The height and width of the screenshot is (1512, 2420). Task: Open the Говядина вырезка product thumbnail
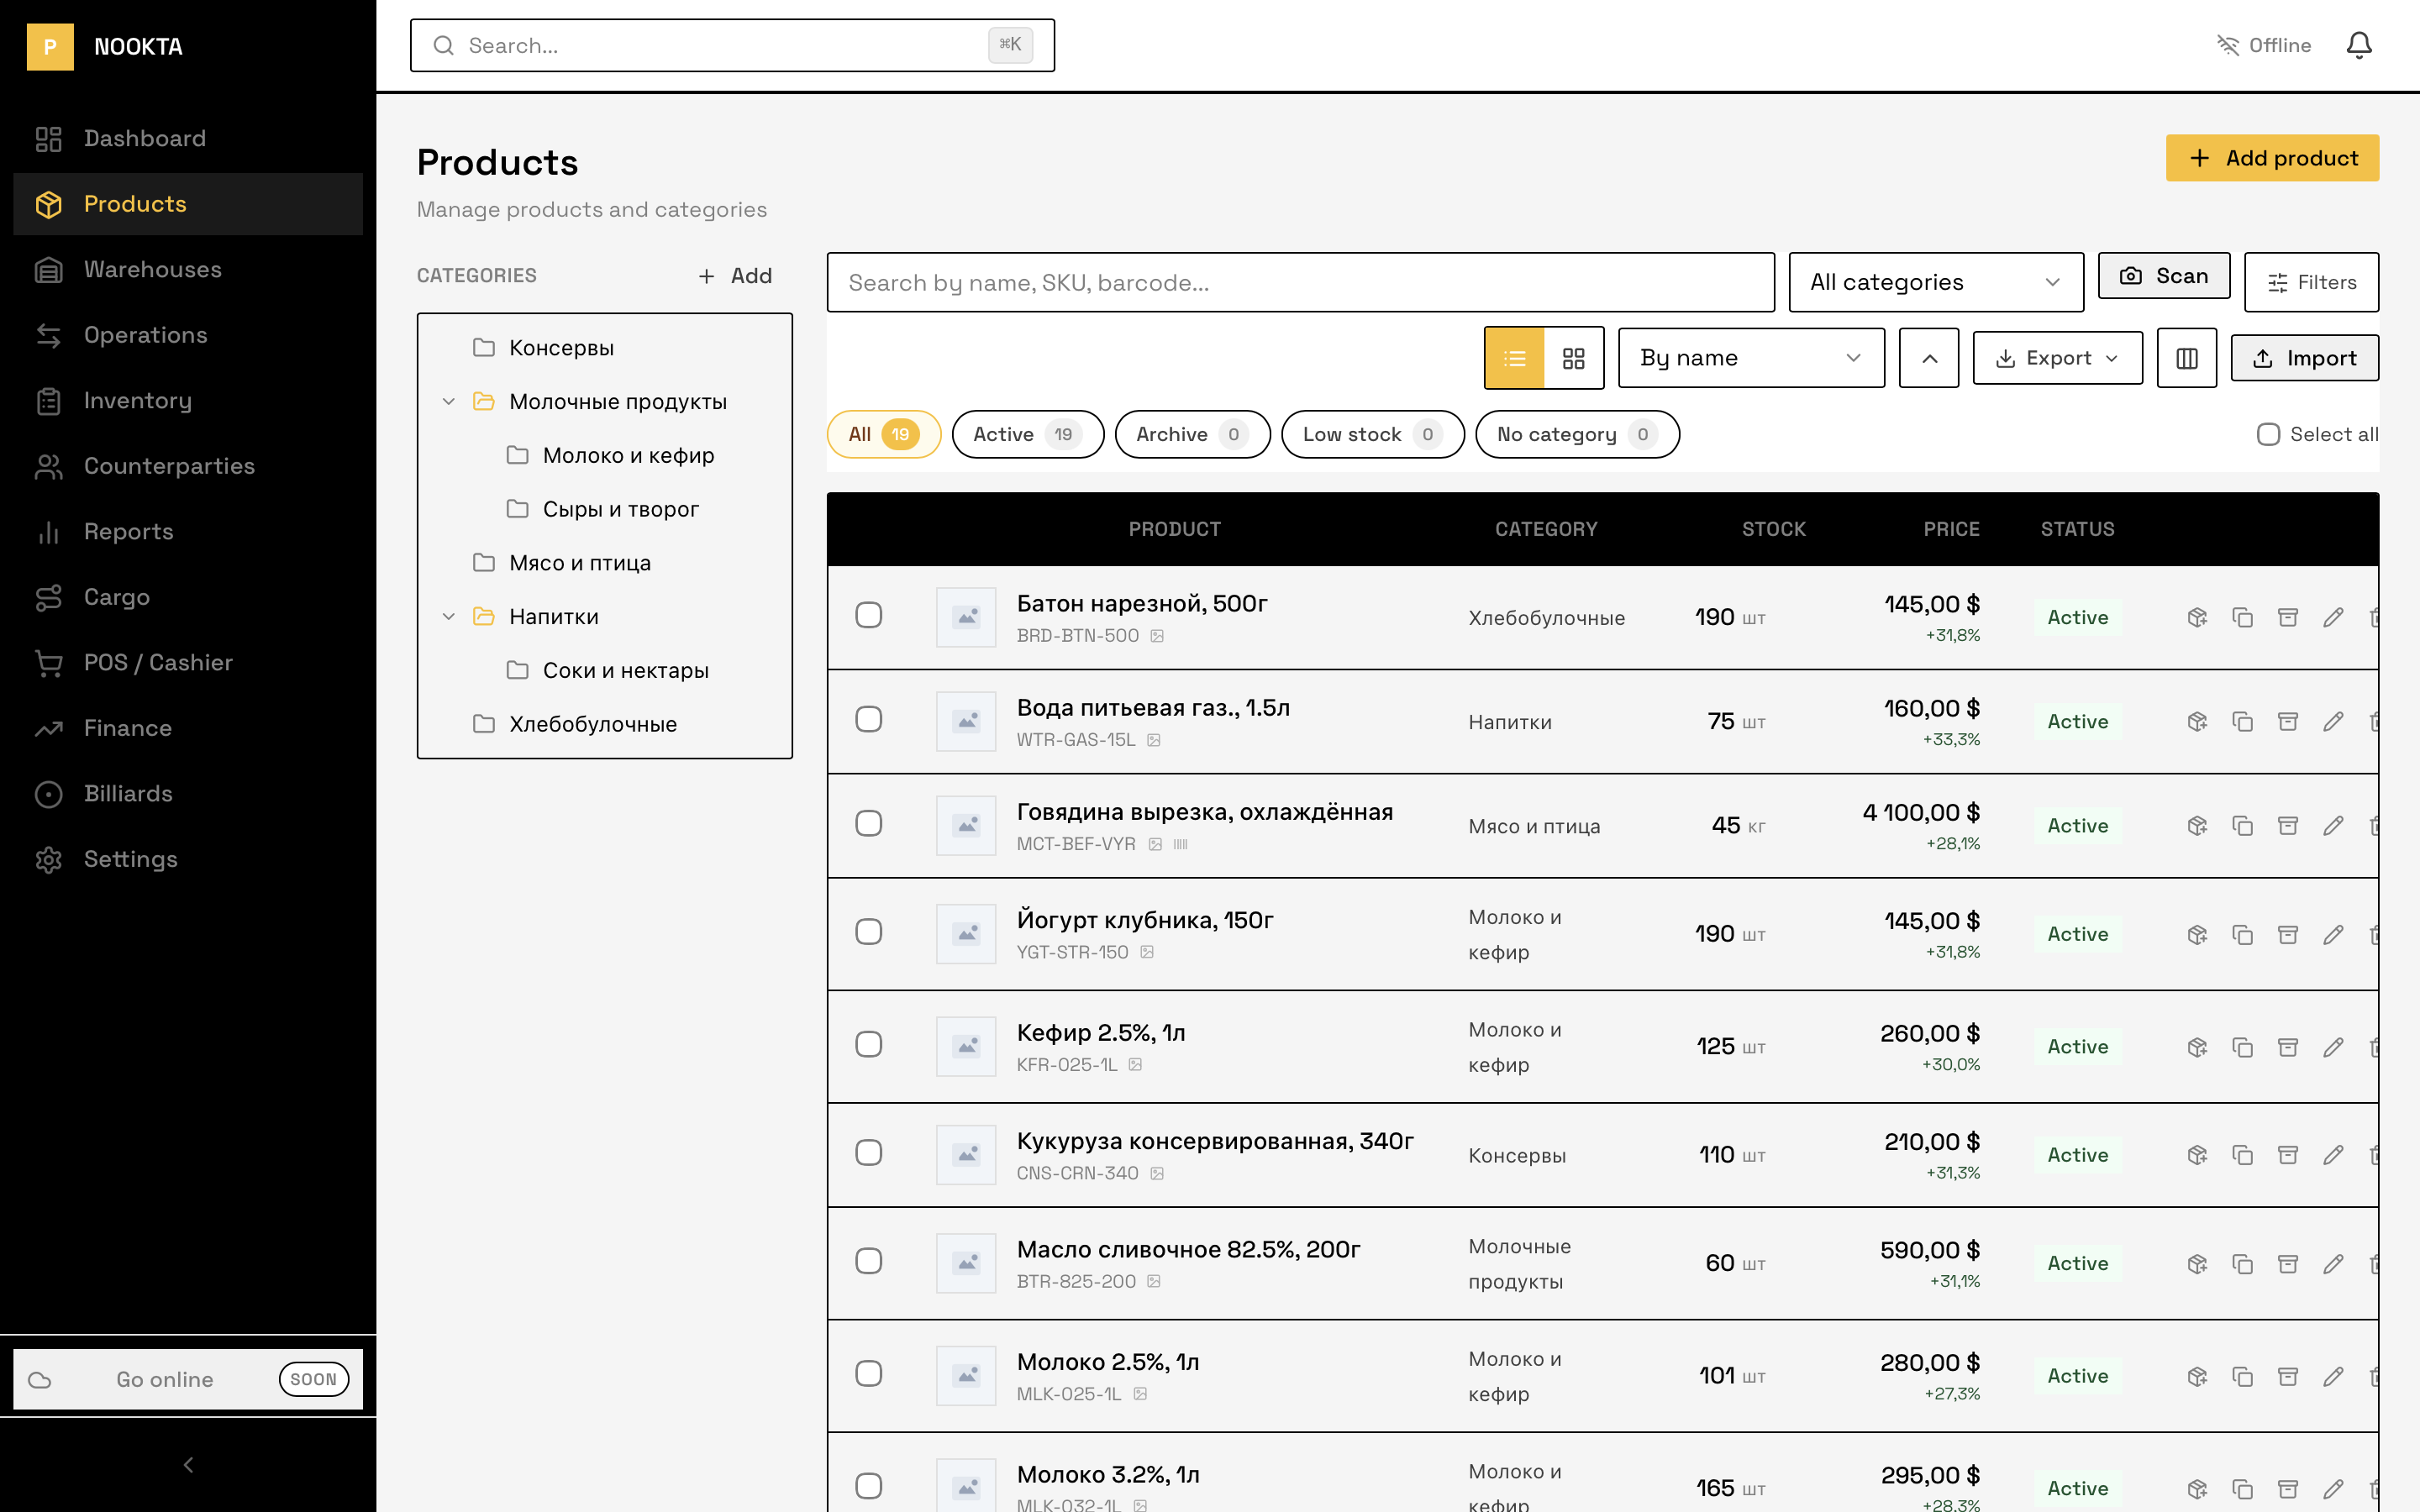[966, 825]
